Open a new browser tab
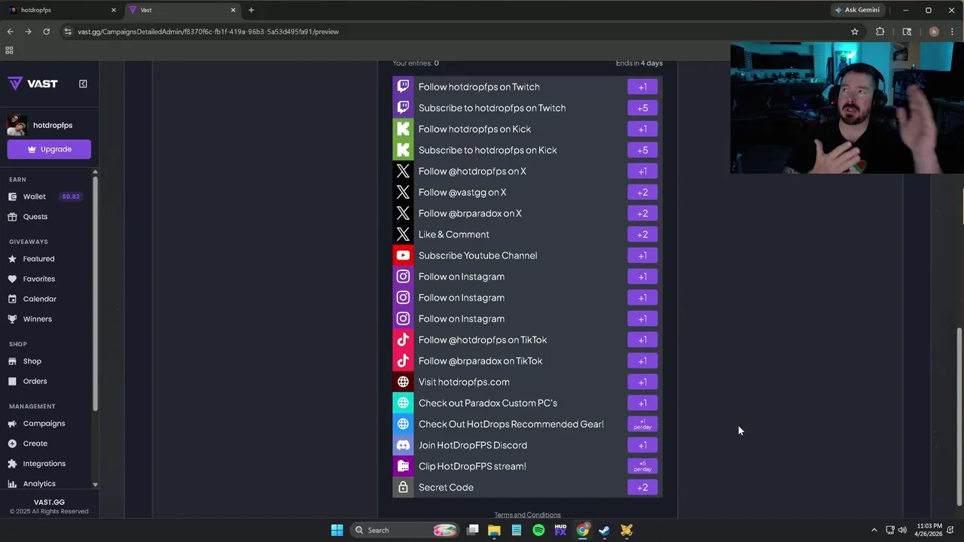The height and width of the screenshot is (542, 964). click(x=251, y=10)
